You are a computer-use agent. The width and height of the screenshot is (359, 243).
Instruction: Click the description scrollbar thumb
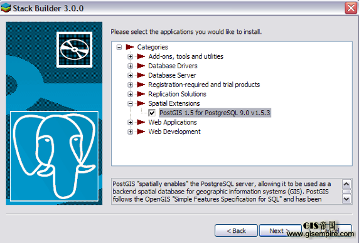tap(346, 192)
